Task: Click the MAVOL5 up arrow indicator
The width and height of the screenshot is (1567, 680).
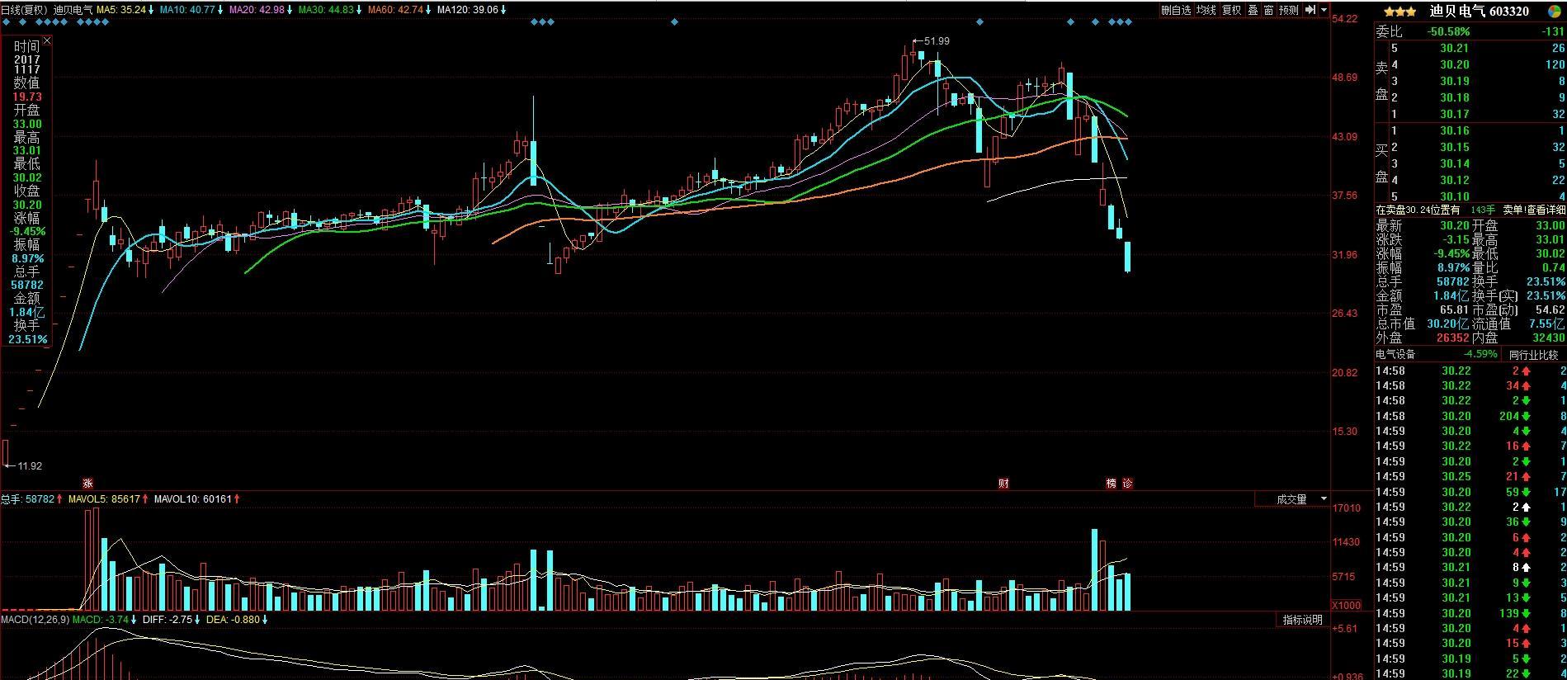Action: coord(145,499)
